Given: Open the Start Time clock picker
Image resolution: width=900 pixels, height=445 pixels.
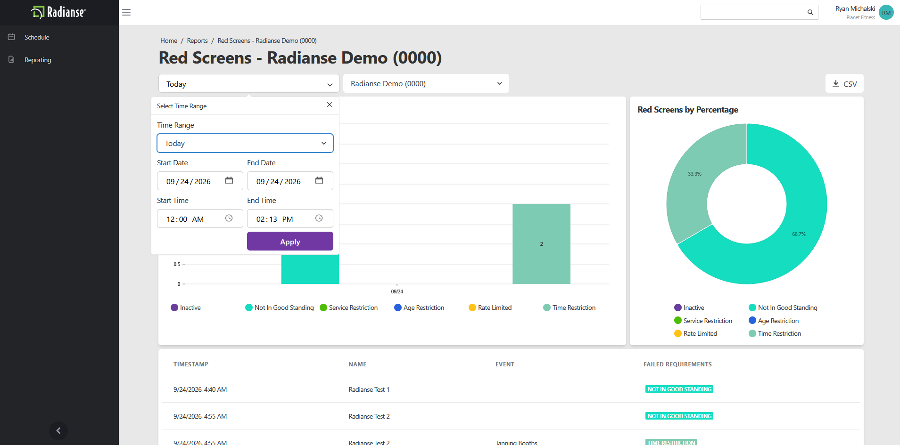Looking at the screenshot, I should point(229,218).
